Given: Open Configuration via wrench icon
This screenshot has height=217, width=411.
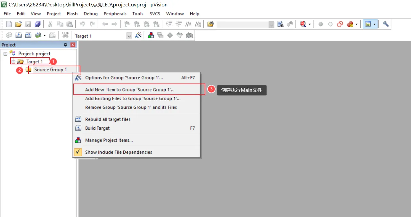Looking at the screenshot, I should pyautogui.click(x=385, y=24).
